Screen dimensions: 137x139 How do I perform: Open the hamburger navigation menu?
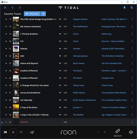click(x=5, y=8)
